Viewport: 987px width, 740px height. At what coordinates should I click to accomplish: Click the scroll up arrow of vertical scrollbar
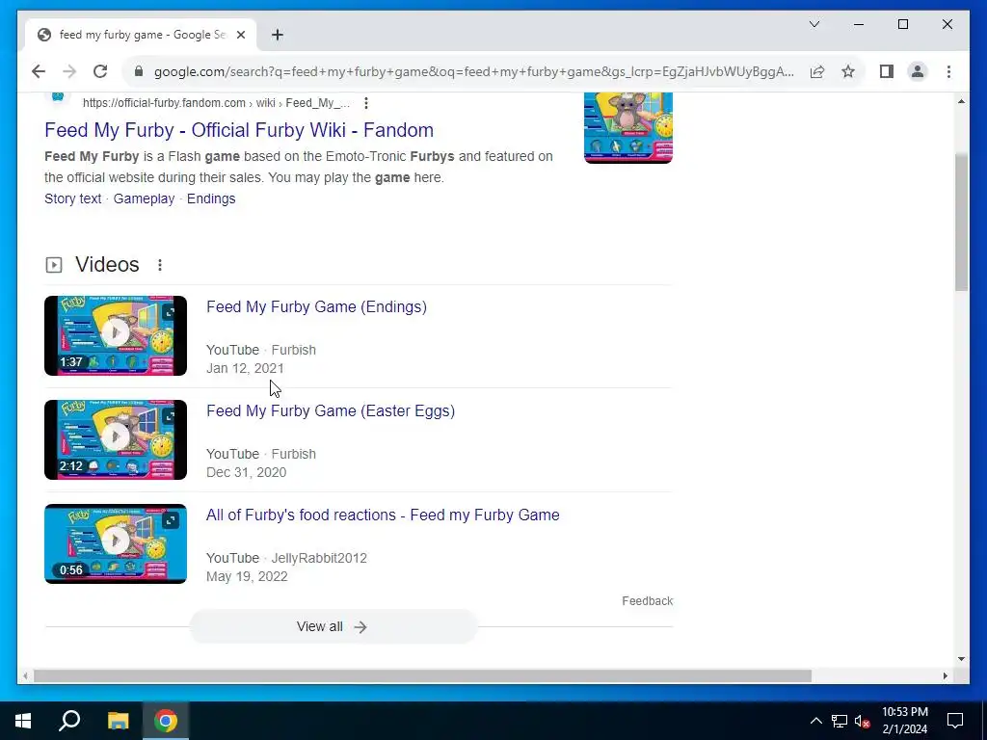coord(961,101)
